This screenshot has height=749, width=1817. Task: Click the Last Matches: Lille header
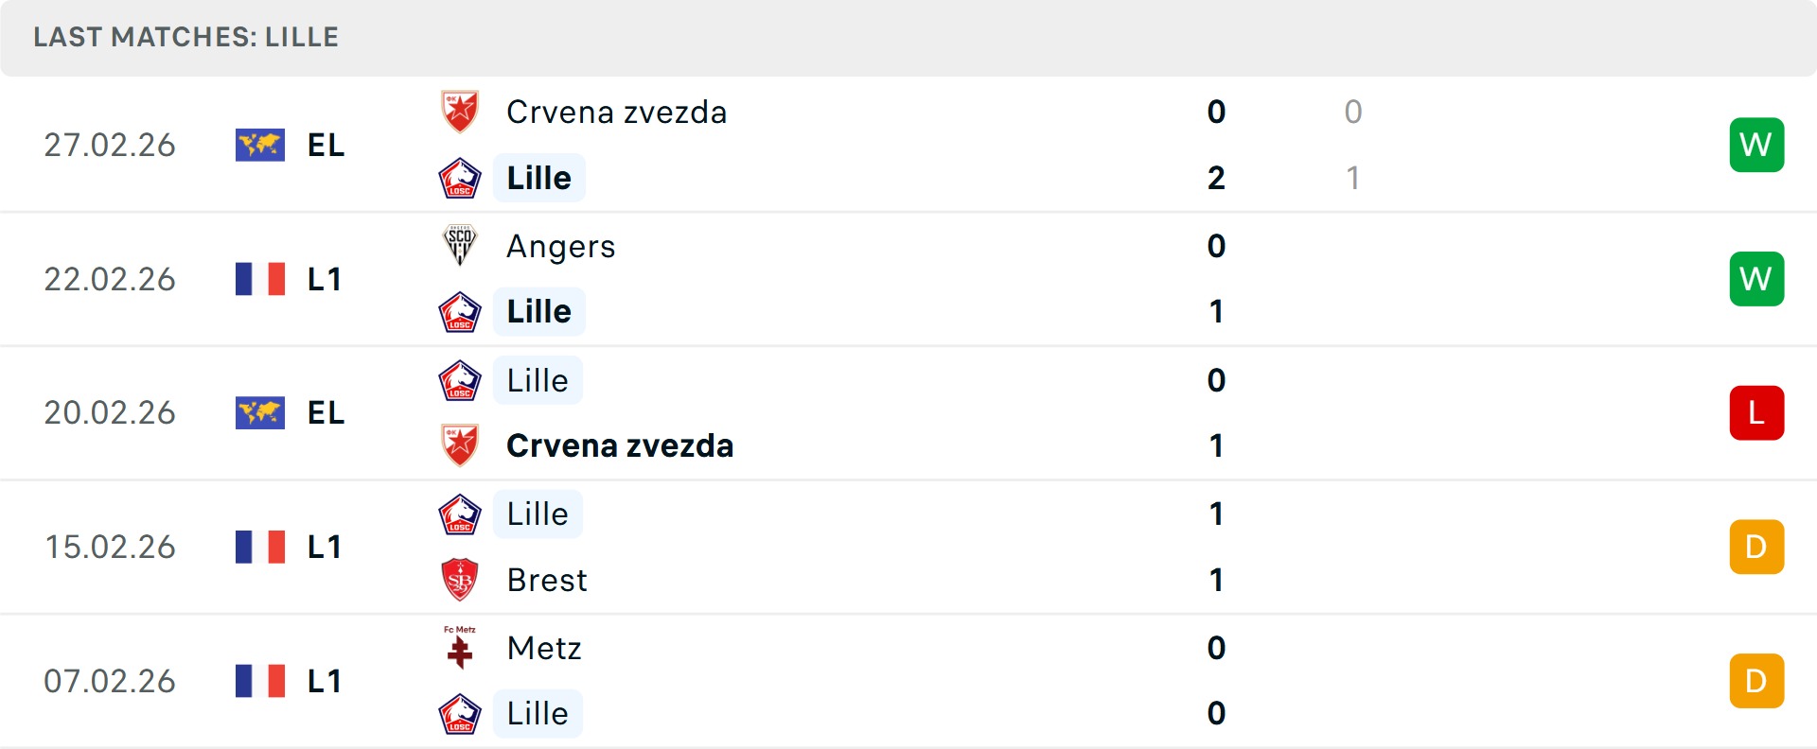click(186, 37)
